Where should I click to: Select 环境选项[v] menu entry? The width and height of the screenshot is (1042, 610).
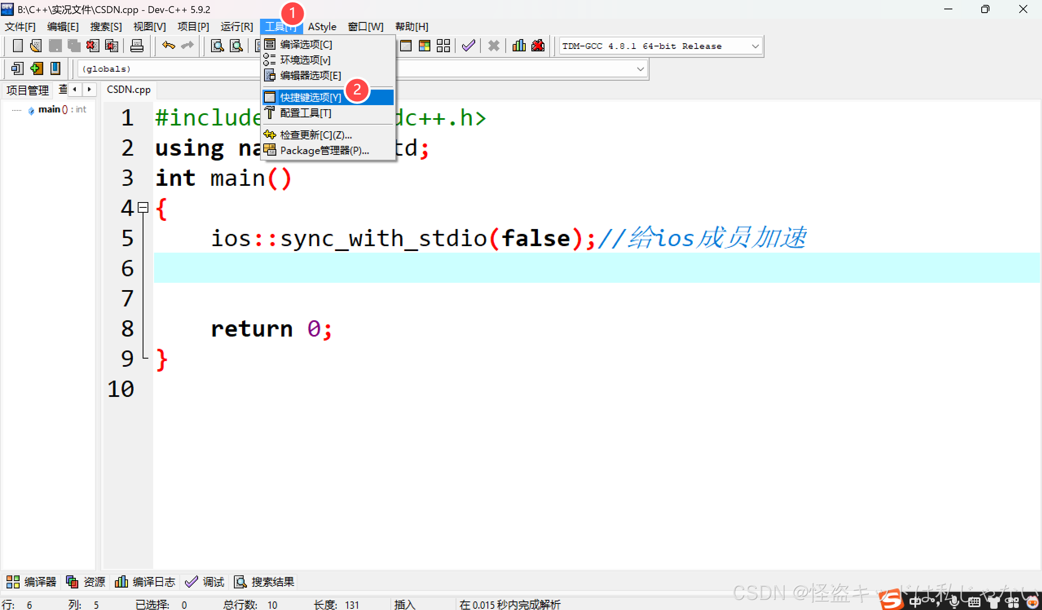point(328,60)
